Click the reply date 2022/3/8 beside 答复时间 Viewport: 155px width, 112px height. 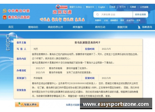(x=106, y=78)
